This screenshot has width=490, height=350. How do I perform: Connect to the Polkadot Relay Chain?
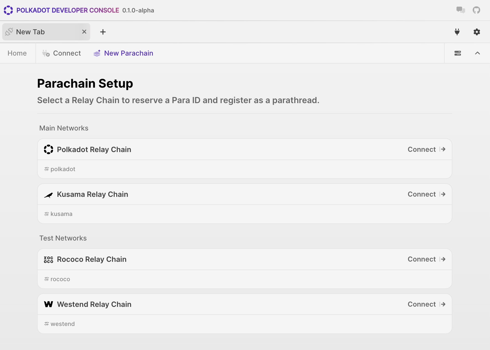coord(427,149)
